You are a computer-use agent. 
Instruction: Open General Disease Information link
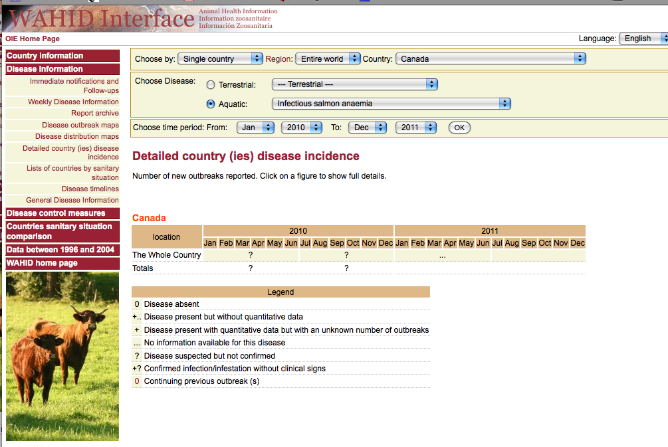pyautogui.click(x=72, y=200)
